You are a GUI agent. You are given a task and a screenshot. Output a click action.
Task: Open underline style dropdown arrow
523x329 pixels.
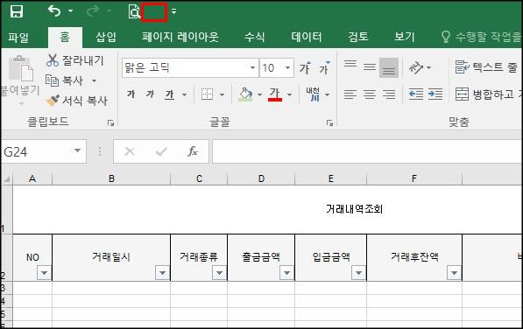coord(184,94)
